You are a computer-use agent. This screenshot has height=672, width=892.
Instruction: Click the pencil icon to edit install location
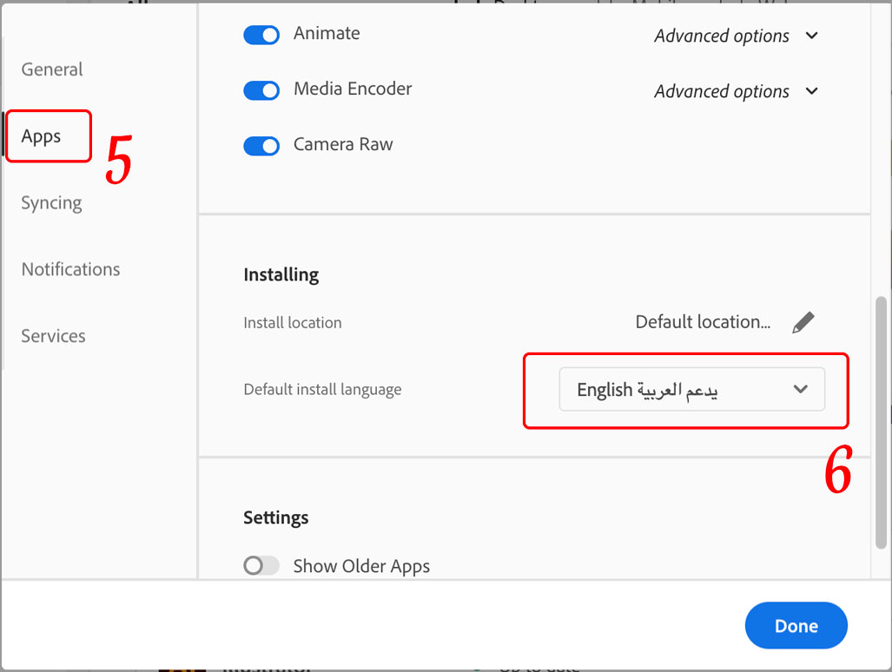(x=803, y=321)
